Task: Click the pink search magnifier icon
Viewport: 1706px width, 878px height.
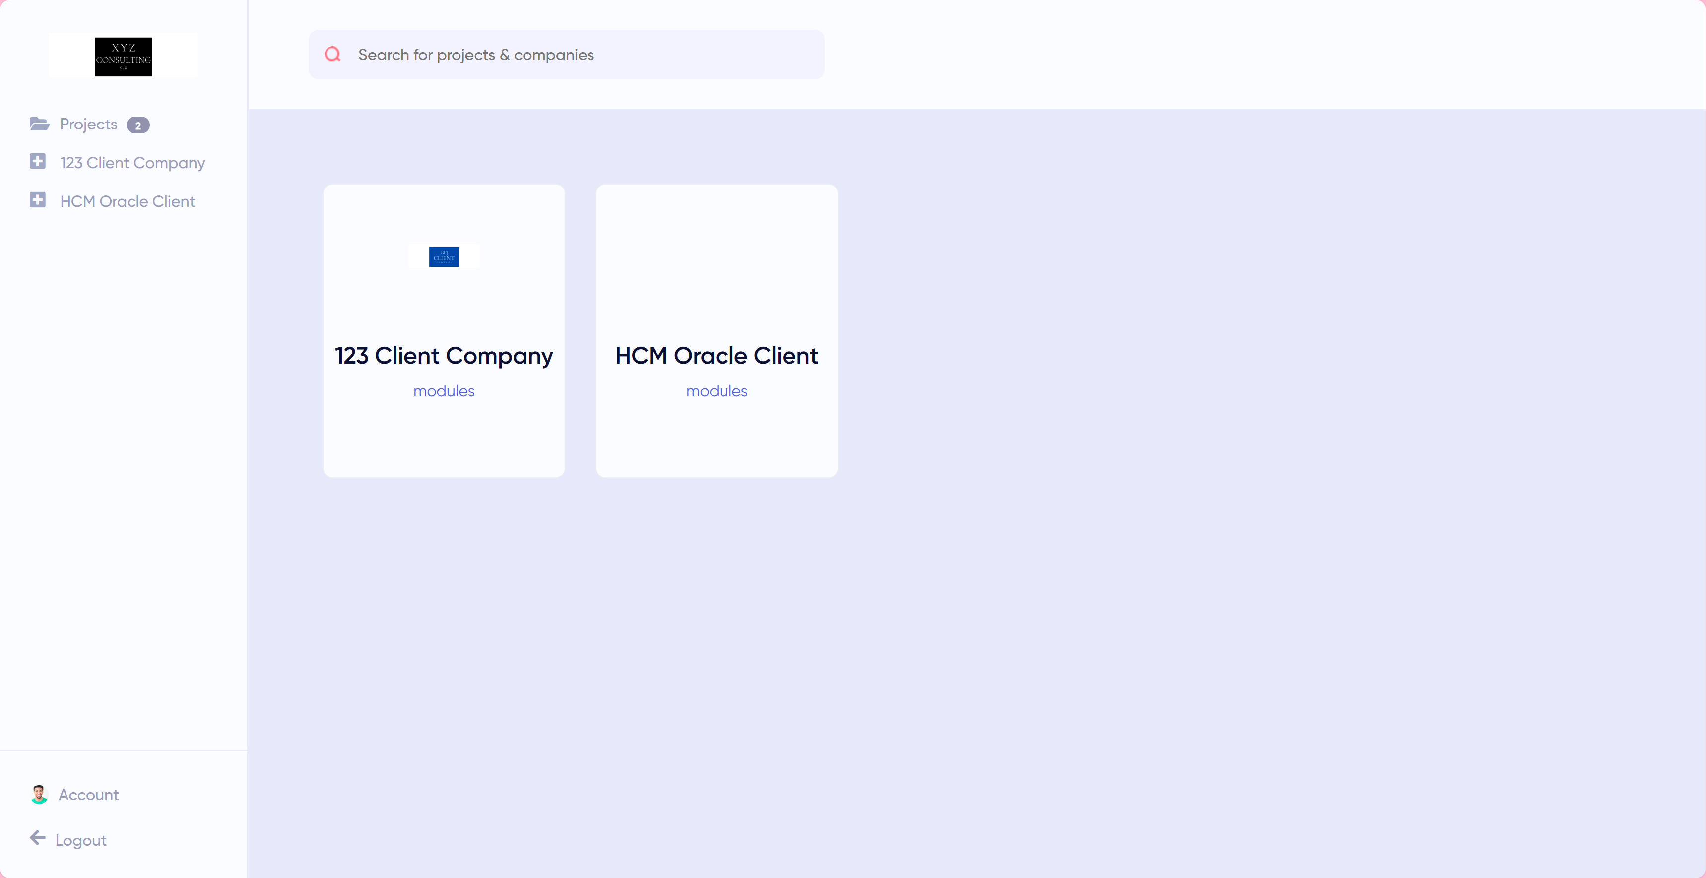Action: pos(332,54)
